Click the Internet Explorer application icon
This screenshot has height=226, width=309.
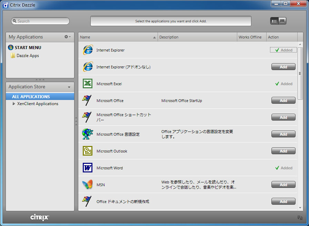click(x=88, y=50)
